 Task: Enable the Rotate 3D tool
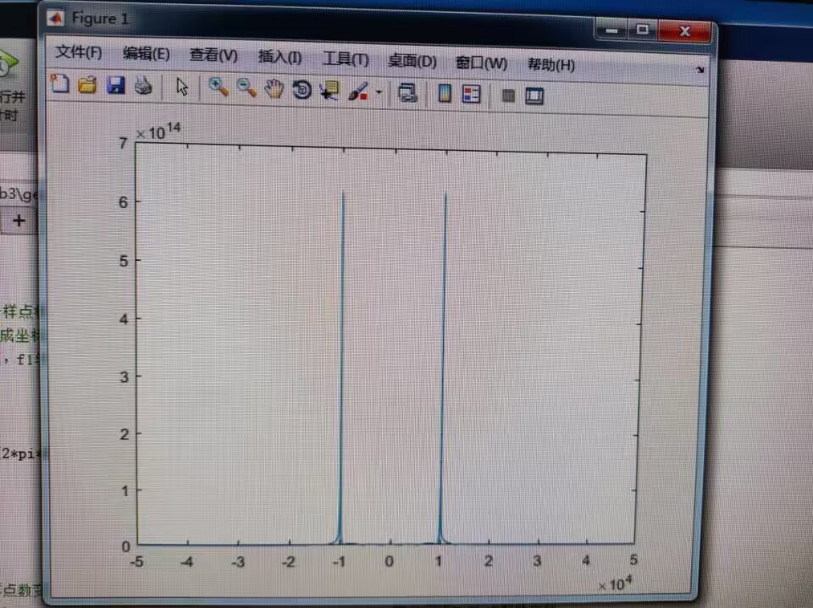(301, 90)
